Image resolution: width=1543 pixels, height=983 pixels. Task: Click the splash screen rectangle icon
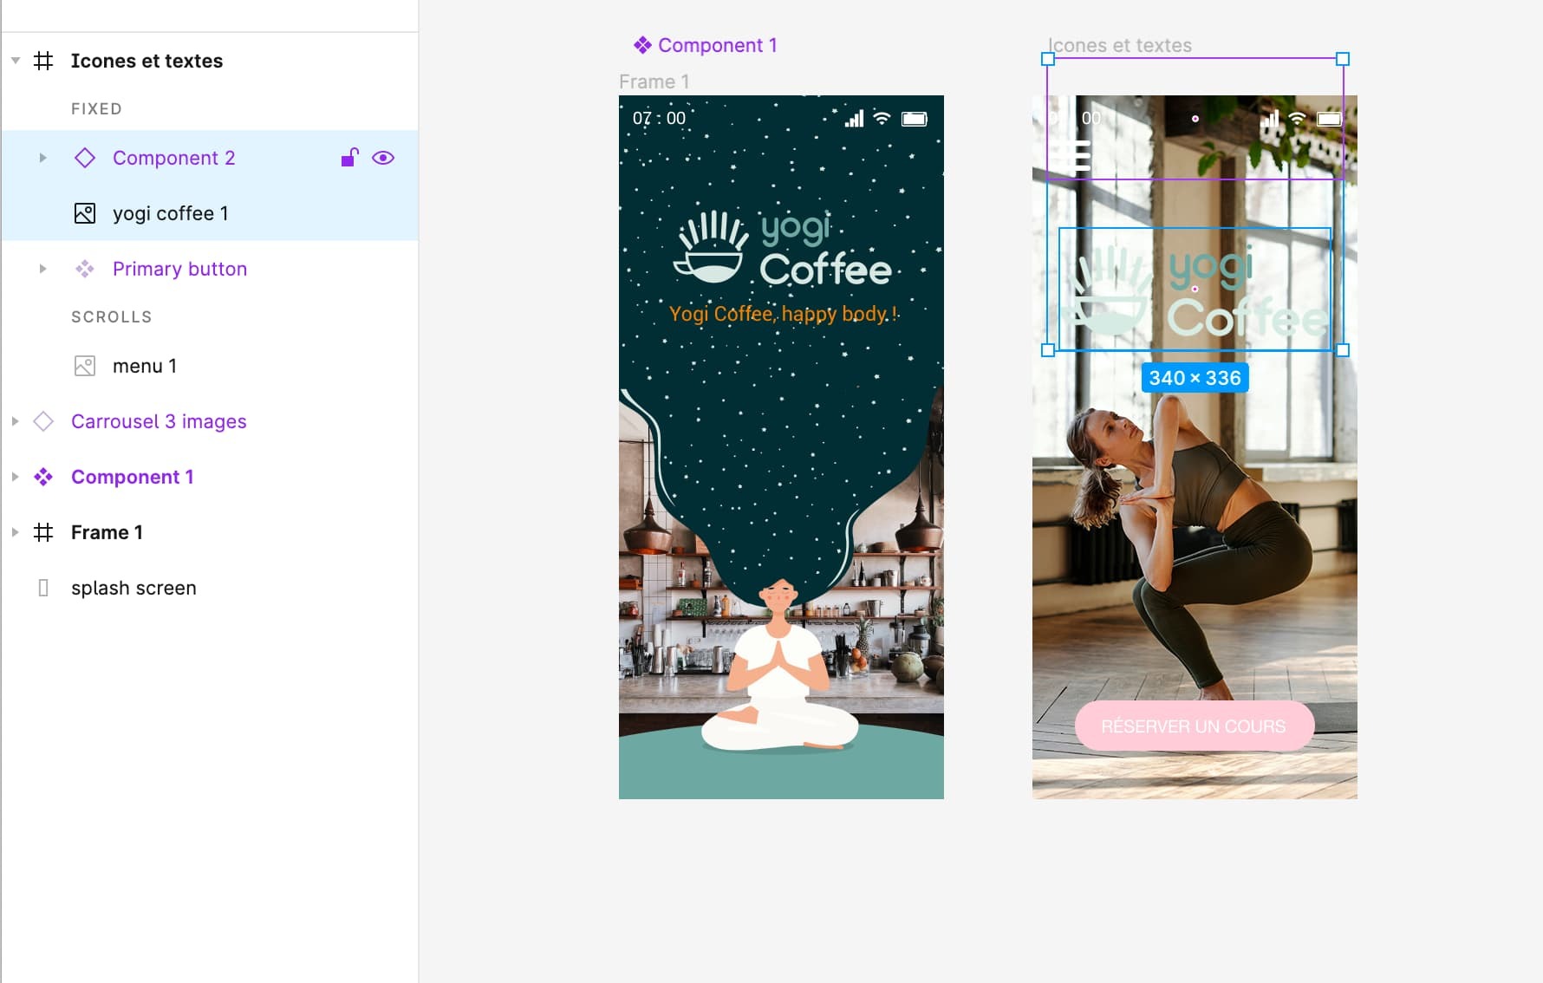pos(43,588)
